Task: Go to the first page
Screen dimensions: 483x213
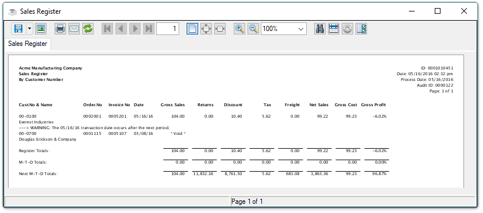Action: [x=107, y=29]
